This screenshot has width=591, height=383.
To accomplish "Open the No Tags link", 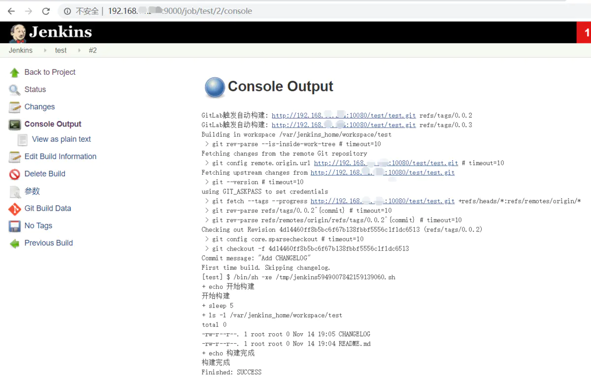I will [38, 225].
